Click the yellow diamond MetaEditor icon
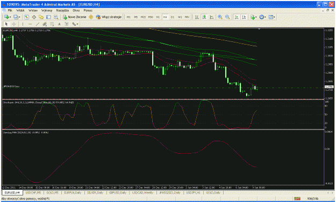336x202 pixels. [x=91, y=17]
